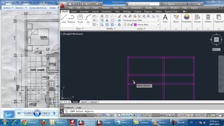Open Layer Properties manager icon
The image size is (224, 126).
pos(125,16)
